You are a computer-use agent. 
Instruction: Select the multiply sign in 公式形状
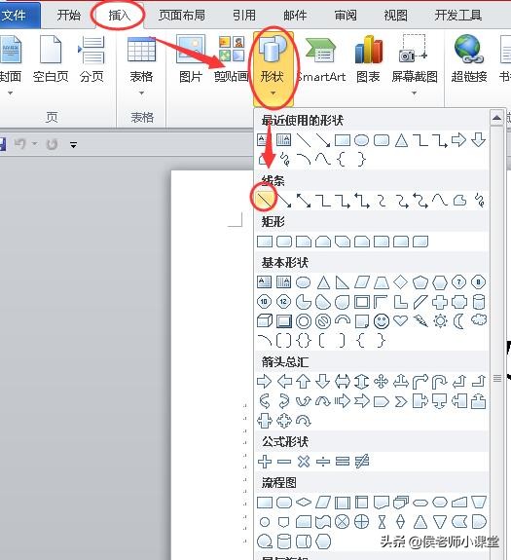(304, 462)
